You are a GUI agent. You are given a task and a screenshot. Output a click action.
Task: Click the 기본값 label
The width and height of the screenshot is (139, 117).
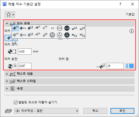[x=130, y=14]
